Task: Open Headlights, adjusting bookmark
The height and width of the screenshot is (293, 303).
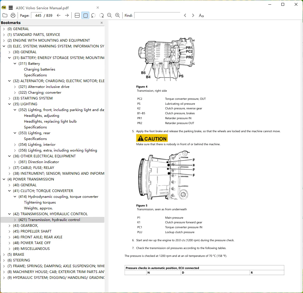Action: 42,116
